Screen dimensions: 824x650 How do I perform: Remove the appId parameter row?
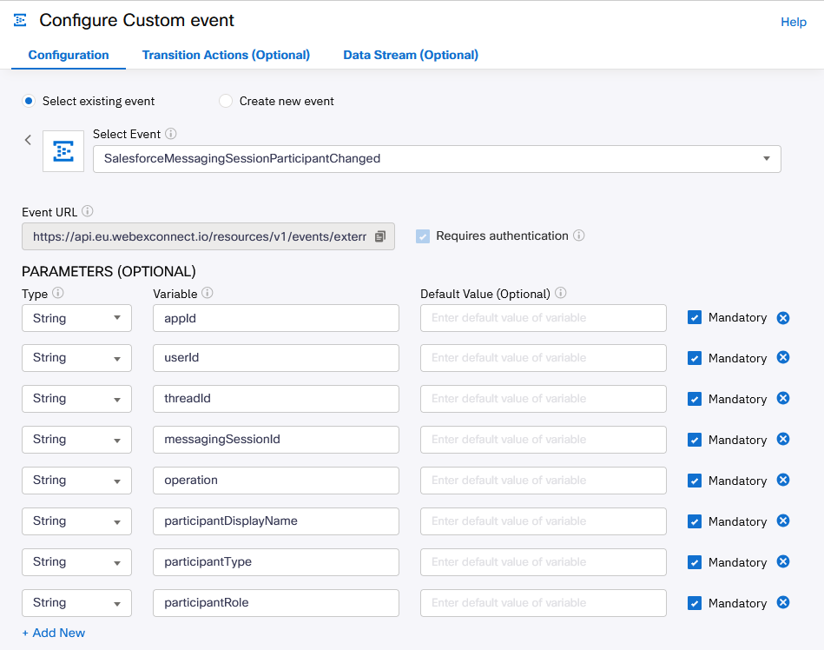(x=783, y=317)
